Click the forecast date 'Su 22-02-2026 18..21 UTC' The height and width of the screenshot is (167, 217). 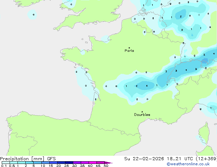click(159, 159)
